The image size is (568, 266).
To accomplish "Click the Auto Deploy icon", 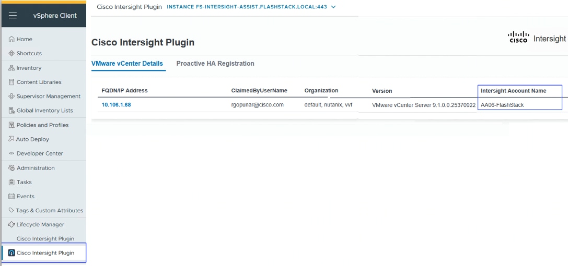I will pyautogui.click(x=11, y=139).
